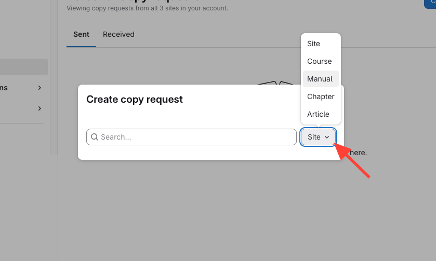The image size is (436, 261).
Task: Open the Received tab
Action: (118, 34)
